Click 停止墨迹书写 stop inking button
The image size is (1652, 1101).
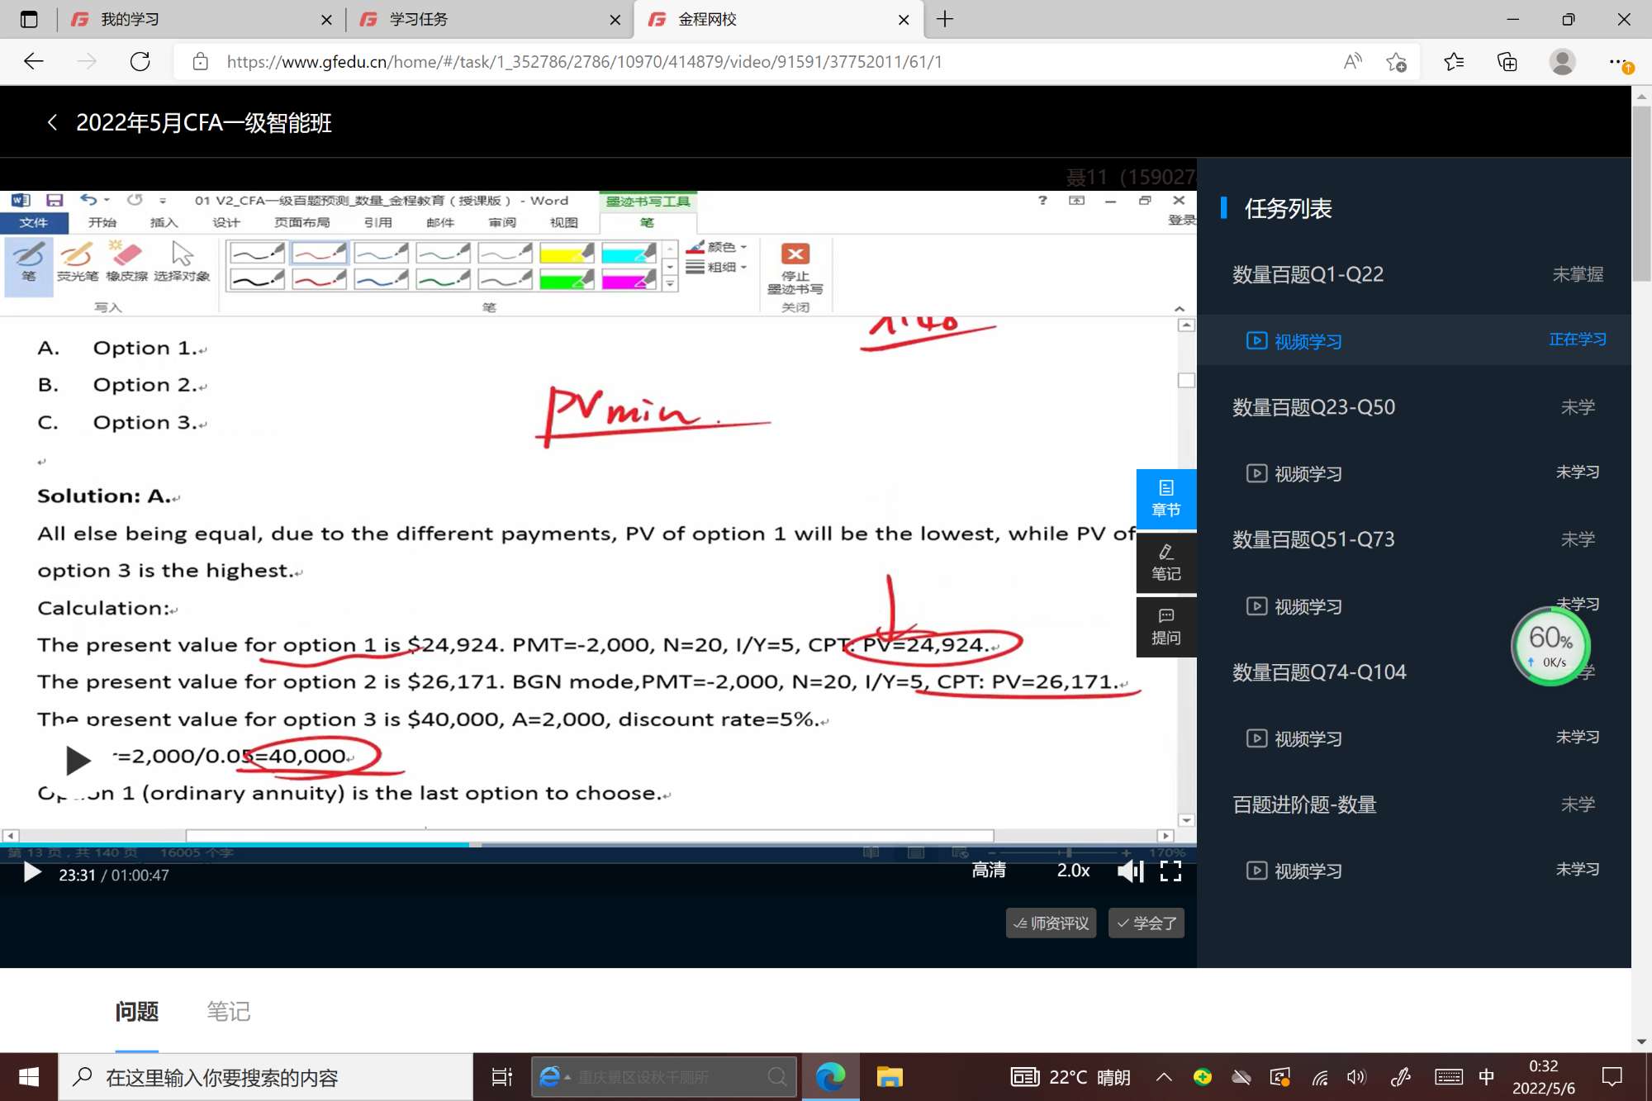795,269
